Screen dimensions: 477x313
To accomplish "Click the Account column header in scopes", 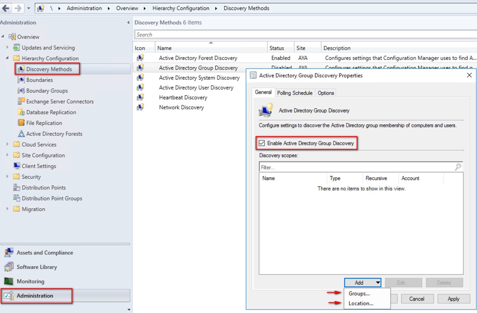I will [x=421, y=178].
